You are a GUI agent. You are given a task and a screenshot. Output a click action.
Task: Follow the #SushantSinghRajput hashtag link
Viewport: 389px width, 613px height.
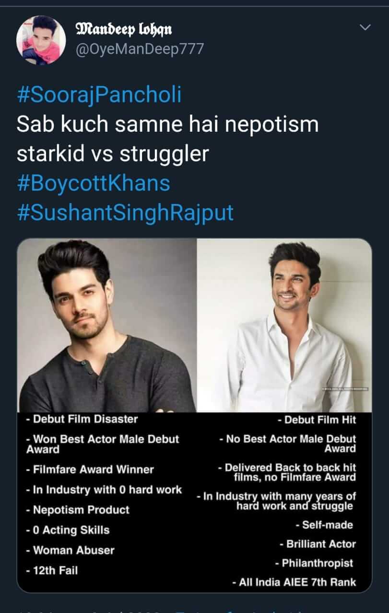pyautogui.click(x=125, y=213)
